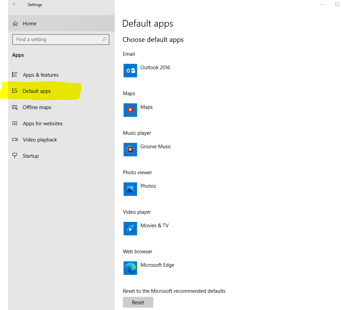Click the Apps & features list icon
343x310 pixels.
[15, 75]
